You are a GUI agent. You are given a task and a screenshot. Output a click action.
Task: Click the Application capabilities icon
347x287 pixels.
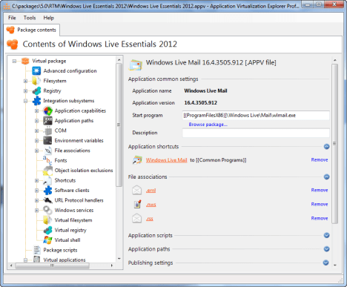coord(47,110)
